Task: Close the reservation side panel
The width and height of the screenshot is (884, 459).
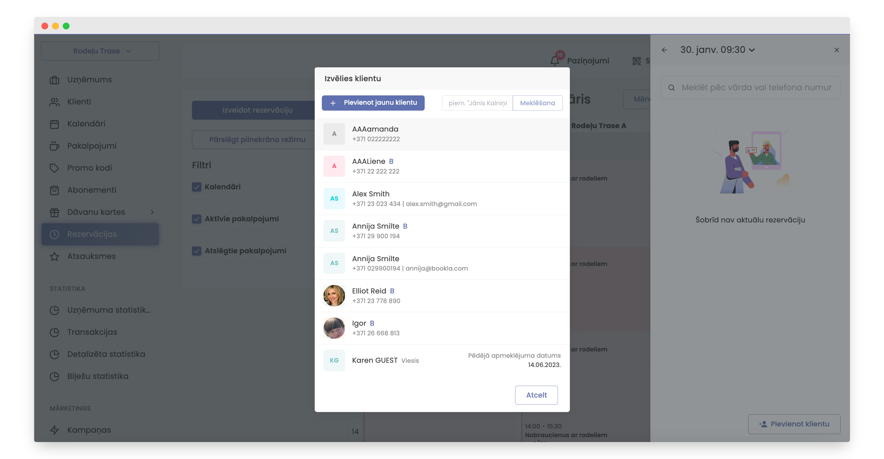Action: 836,50
